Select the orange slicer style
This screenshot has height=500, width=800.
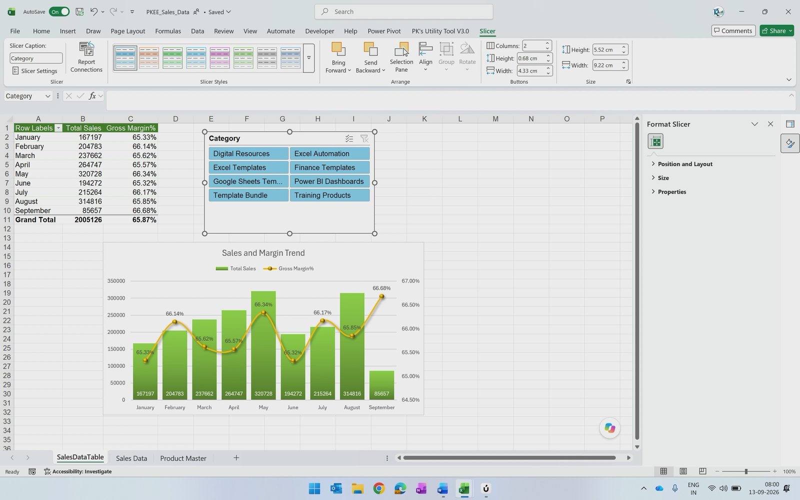[x=149, y=58]
